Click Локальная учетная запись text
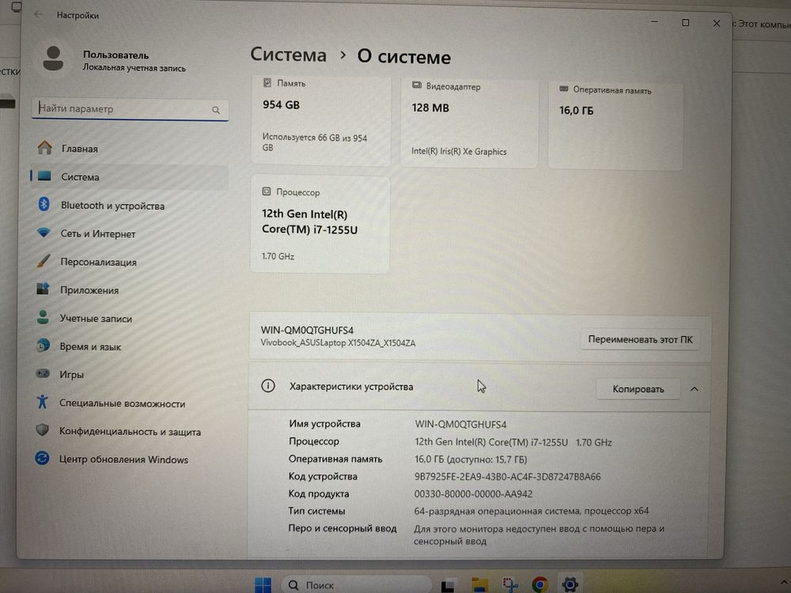 click(134, 68)
